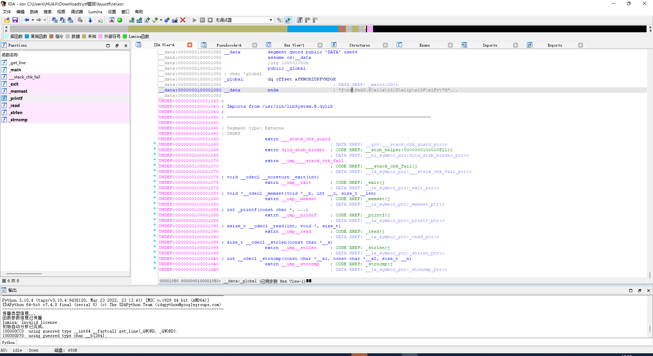Click the Functions panel horizontal scrollbar
The width and height of the screenshot is (653, 356).
tap(24, 273)
